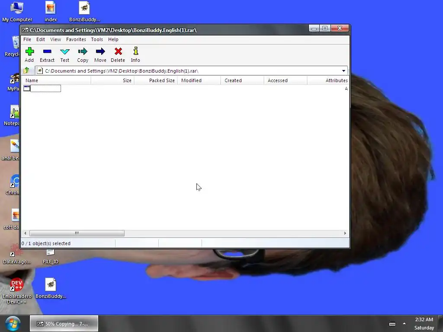443x332 pixels.
Task: Click the Extract toolbar icon
Action: click(47, 54)
